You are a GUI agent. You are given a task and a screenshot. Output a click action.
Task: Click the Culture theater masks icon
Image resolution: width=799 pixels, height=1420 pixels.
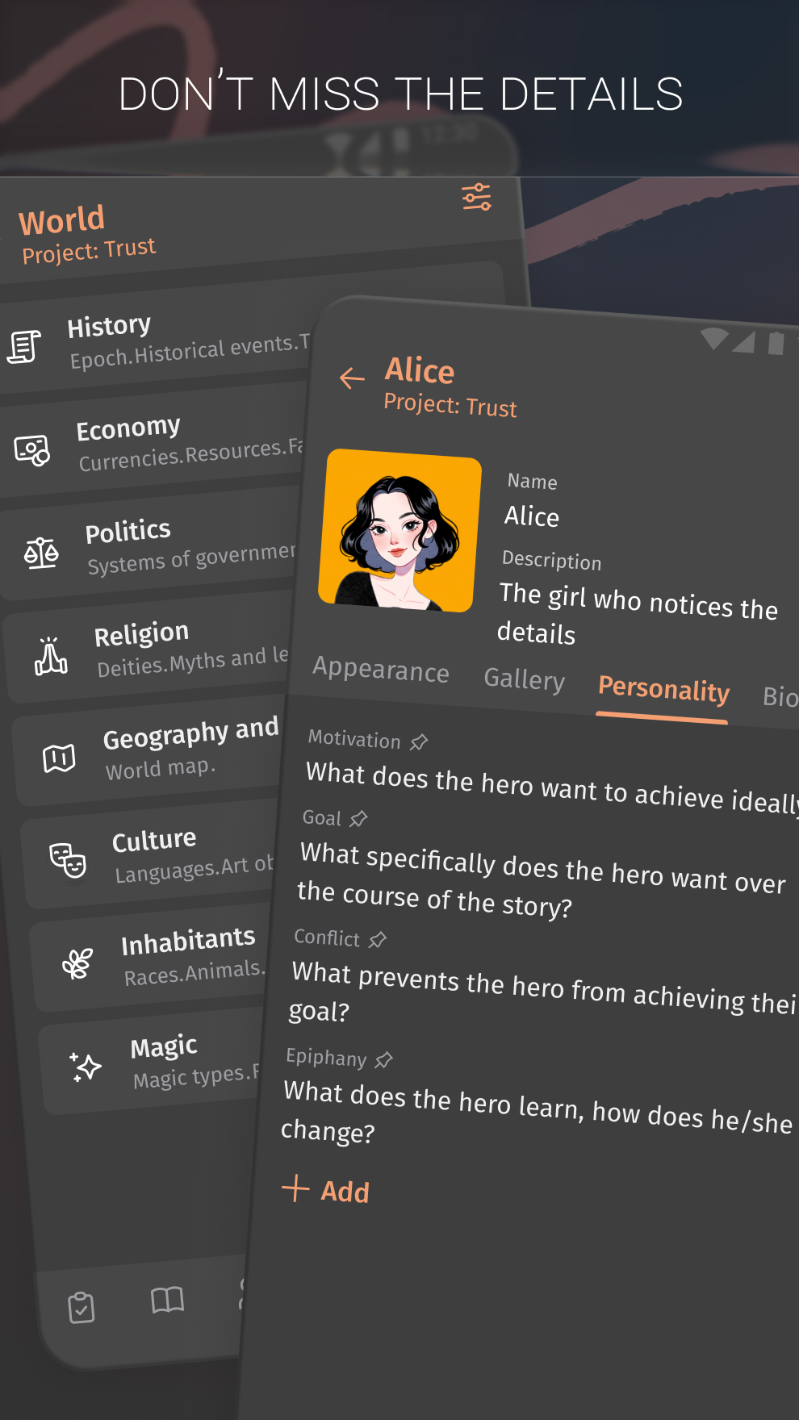(68, 860)
